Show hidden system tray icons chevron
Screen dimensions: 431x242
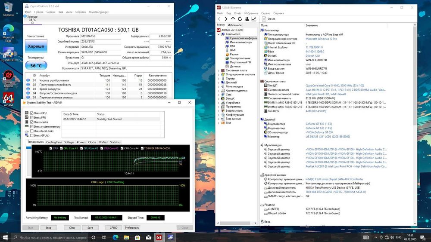[376, 237]
